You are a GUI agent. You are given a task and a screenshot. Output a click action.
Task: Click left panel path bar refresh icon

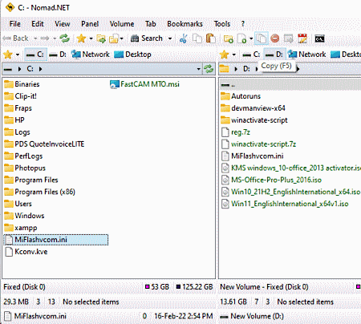click(x=209, y=69)
